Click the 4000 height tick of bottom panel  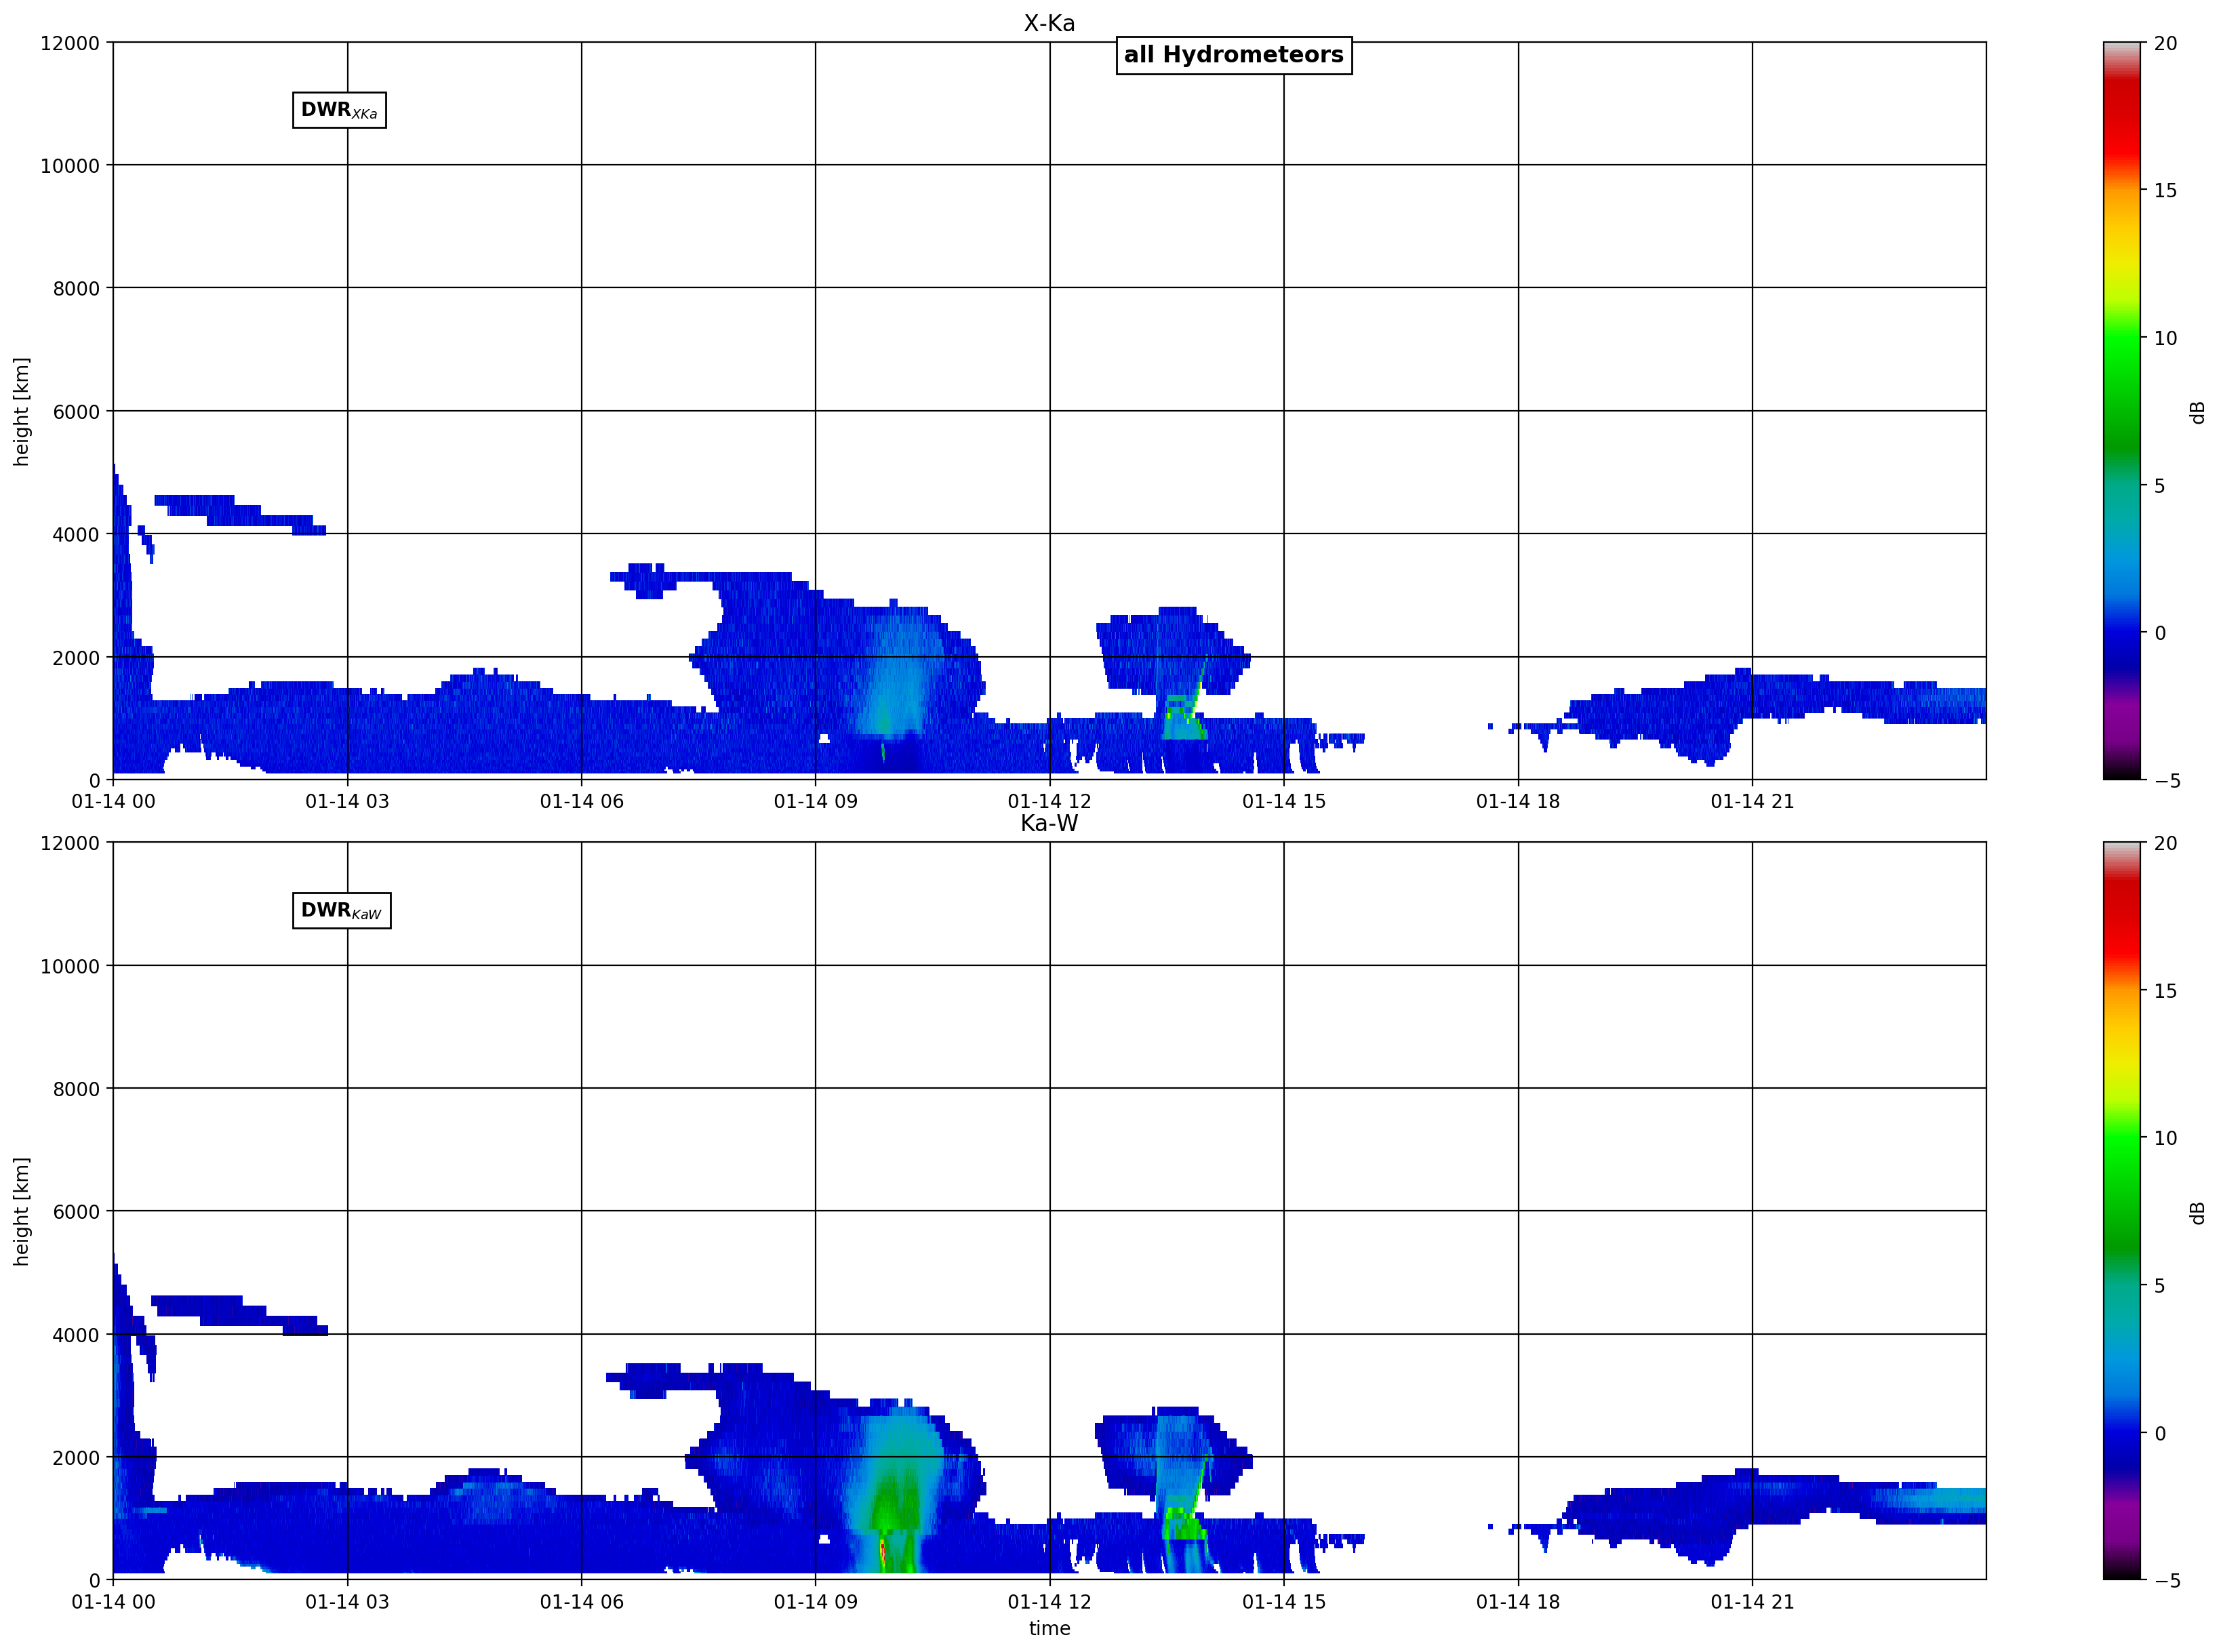(x=76, y=1335)
